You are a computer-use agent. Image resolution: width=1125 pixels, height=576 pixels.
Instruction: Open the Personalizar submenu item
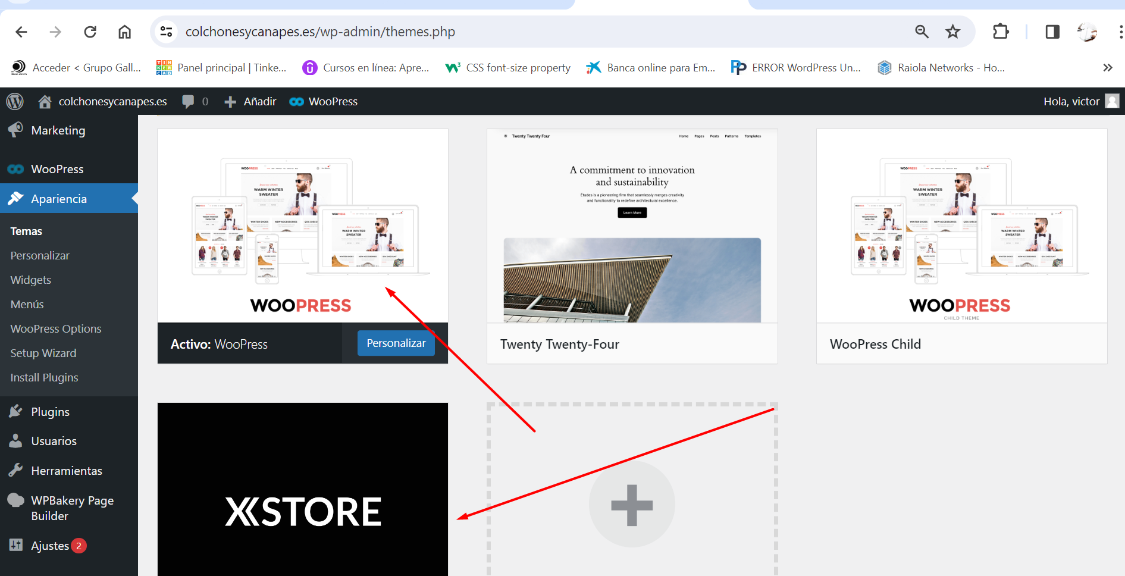point(40,256)
